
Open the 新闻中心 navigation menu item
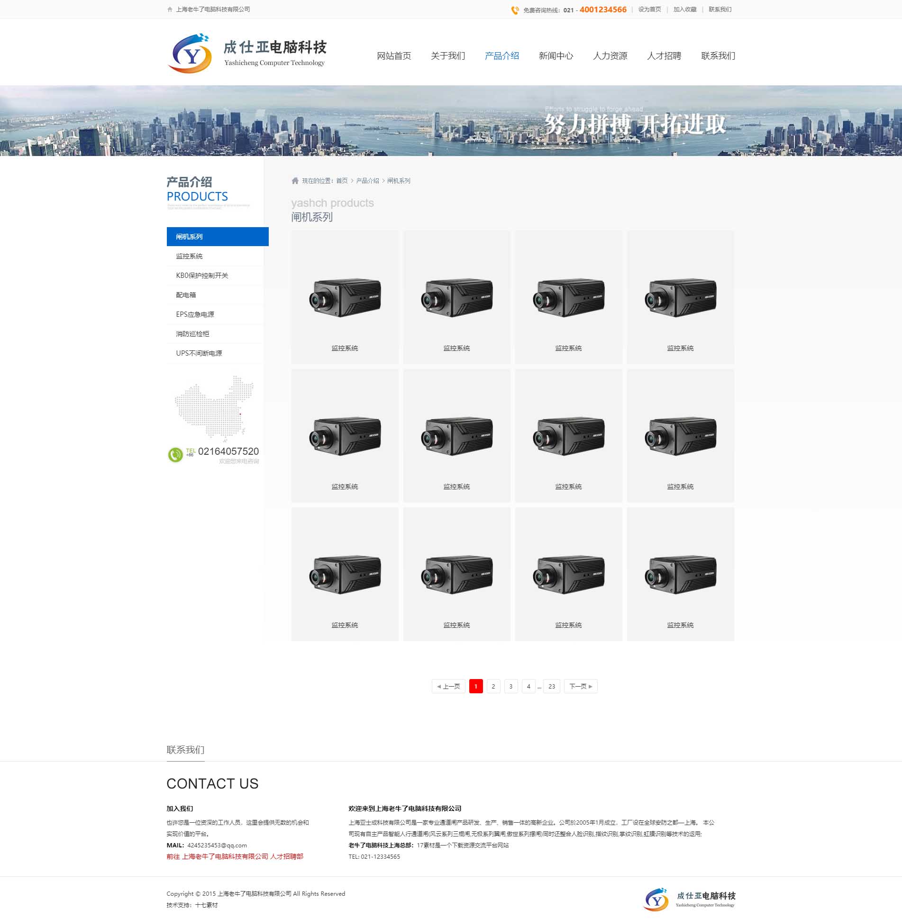556,56
